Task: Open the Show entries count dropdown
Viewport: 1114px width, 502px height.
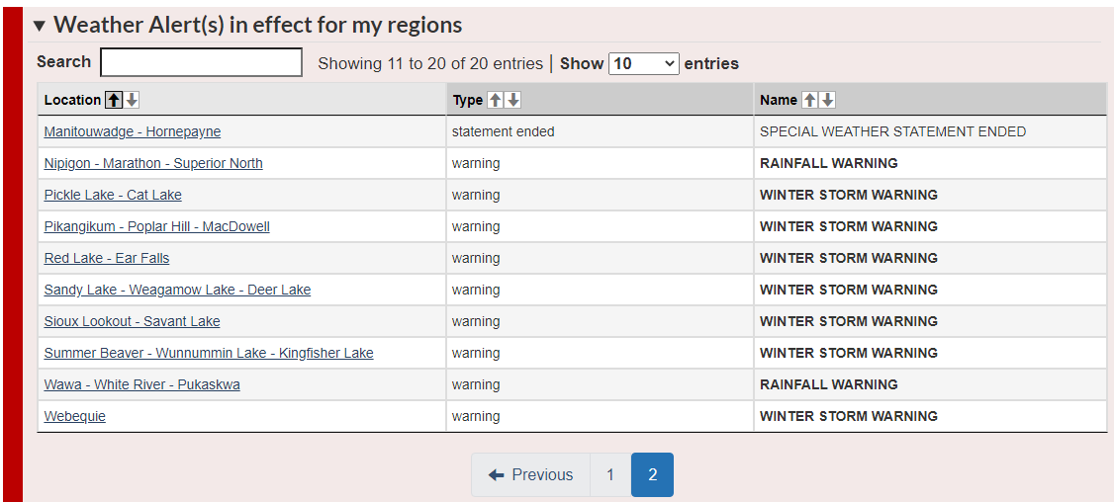Action: pyautogui.click(x=644, y=64)
